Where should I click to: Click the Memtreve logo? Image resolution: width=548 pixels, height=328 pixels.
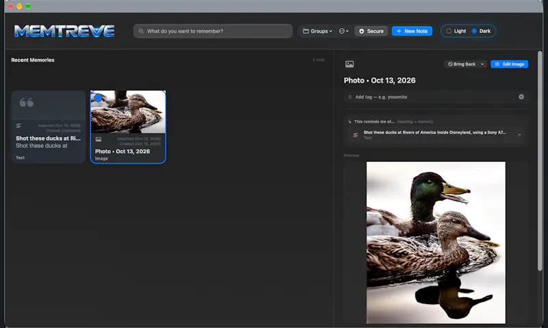pyautogui.click(x=64, y=31)
